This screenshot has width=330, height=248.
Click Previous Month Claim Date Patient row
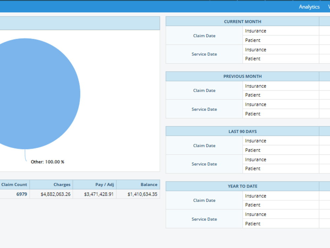[x=281, y=95]
